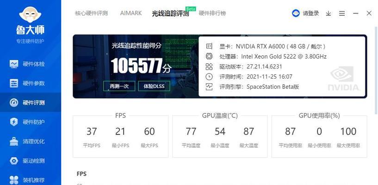Click the engine icon beside 评测引擎

tap(209, 87)
